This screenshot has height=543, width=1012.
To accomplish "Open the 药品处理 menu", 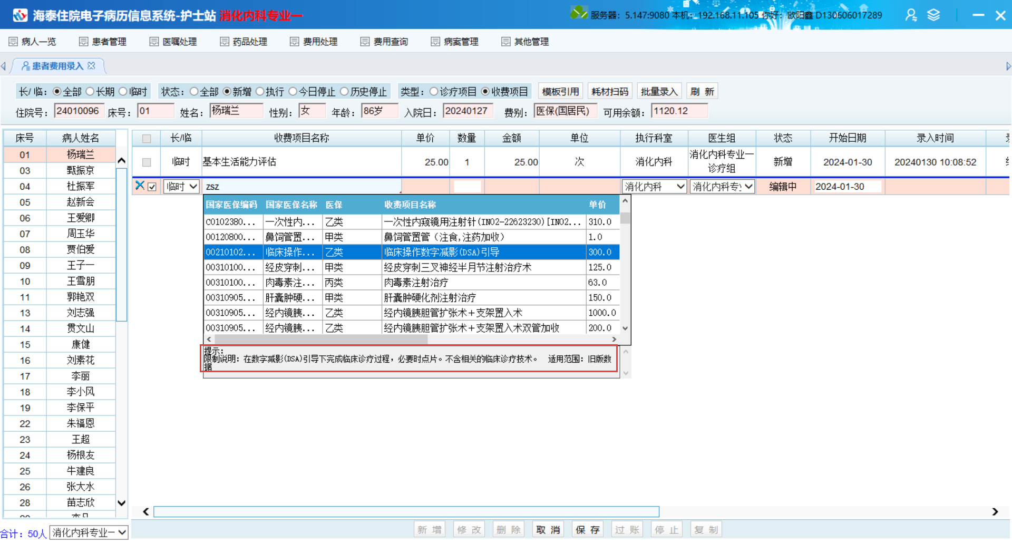I will pos(244,42).
